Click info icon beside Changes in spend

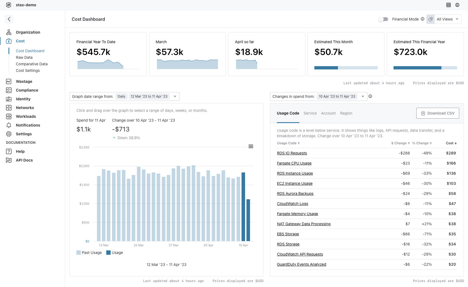click(370, 96)
